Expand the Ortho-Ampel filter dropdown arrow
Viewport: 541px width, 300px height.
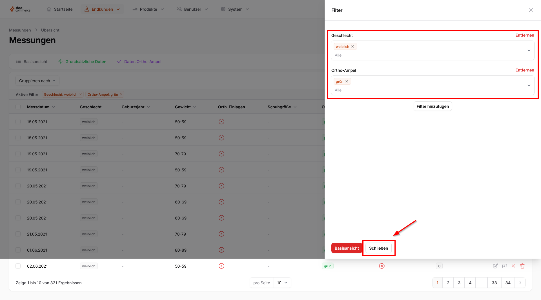[529, 86]
